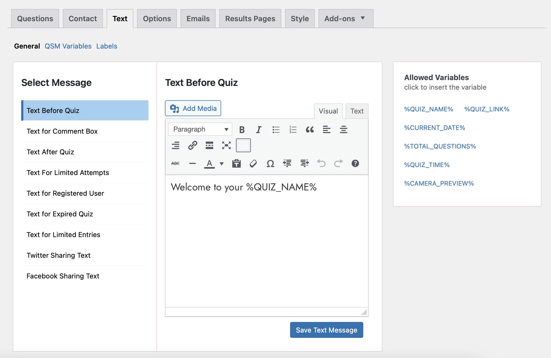Open the Questions tab
Image resolution: width=551 pixels, height=358 pixels.
35,19
